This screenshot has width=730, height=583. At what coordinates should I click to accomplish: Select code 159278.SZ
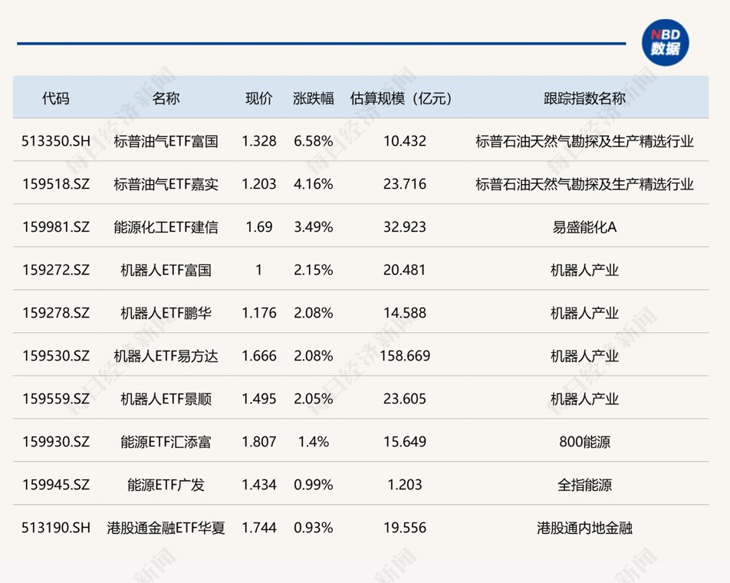pos(56,312)
